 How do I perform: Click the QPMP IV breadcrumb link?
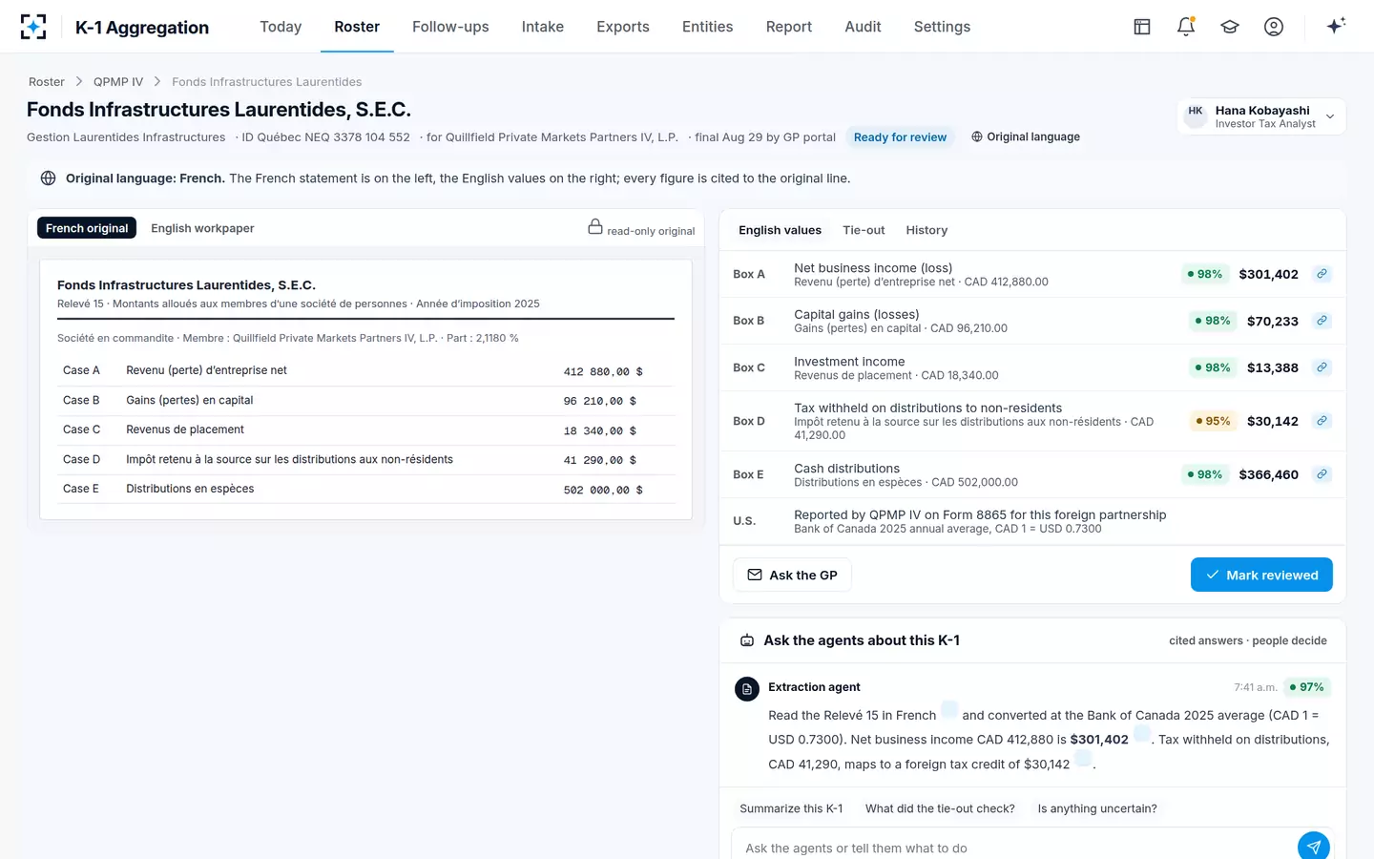pos(118,82)
